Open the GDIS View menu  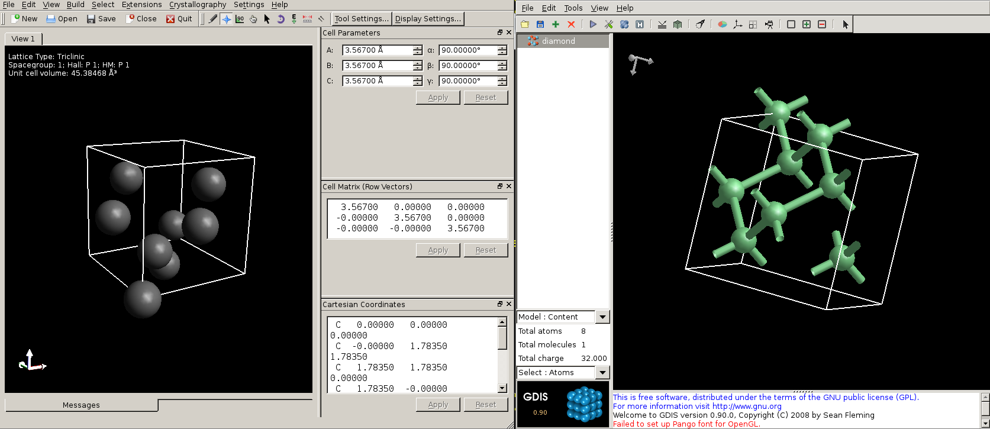tap(599, 8)
